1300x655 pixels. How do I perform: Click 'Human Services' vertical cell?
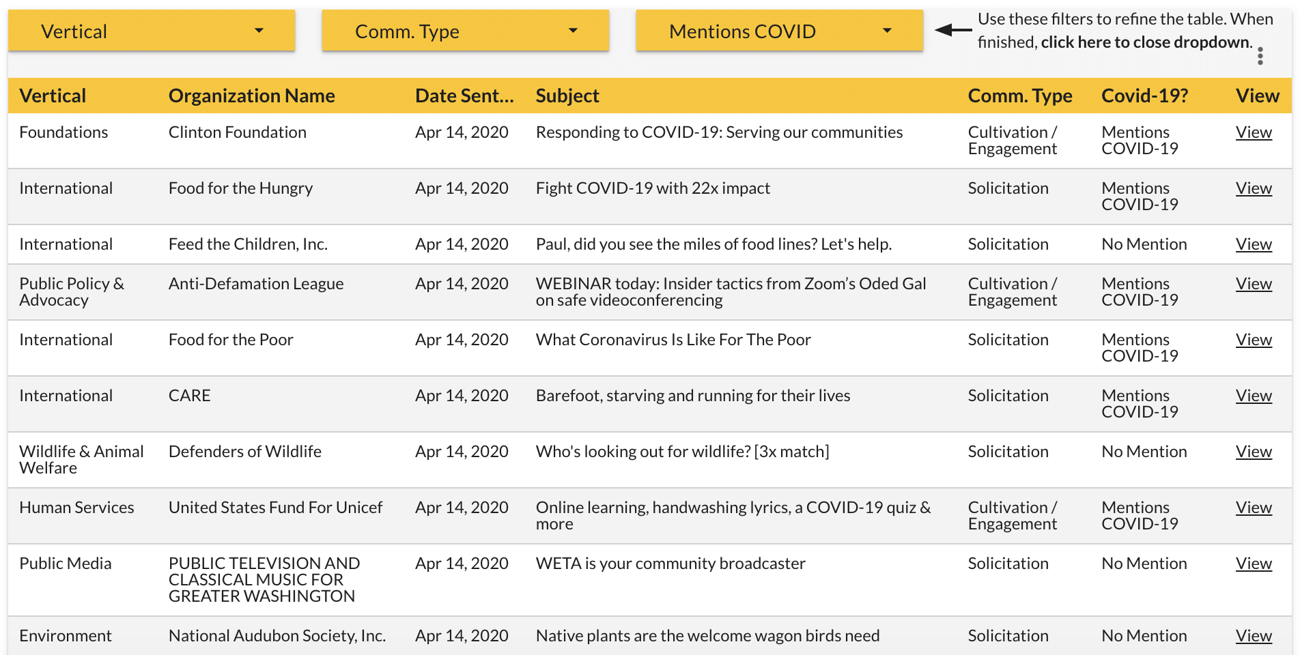(76, 508)
